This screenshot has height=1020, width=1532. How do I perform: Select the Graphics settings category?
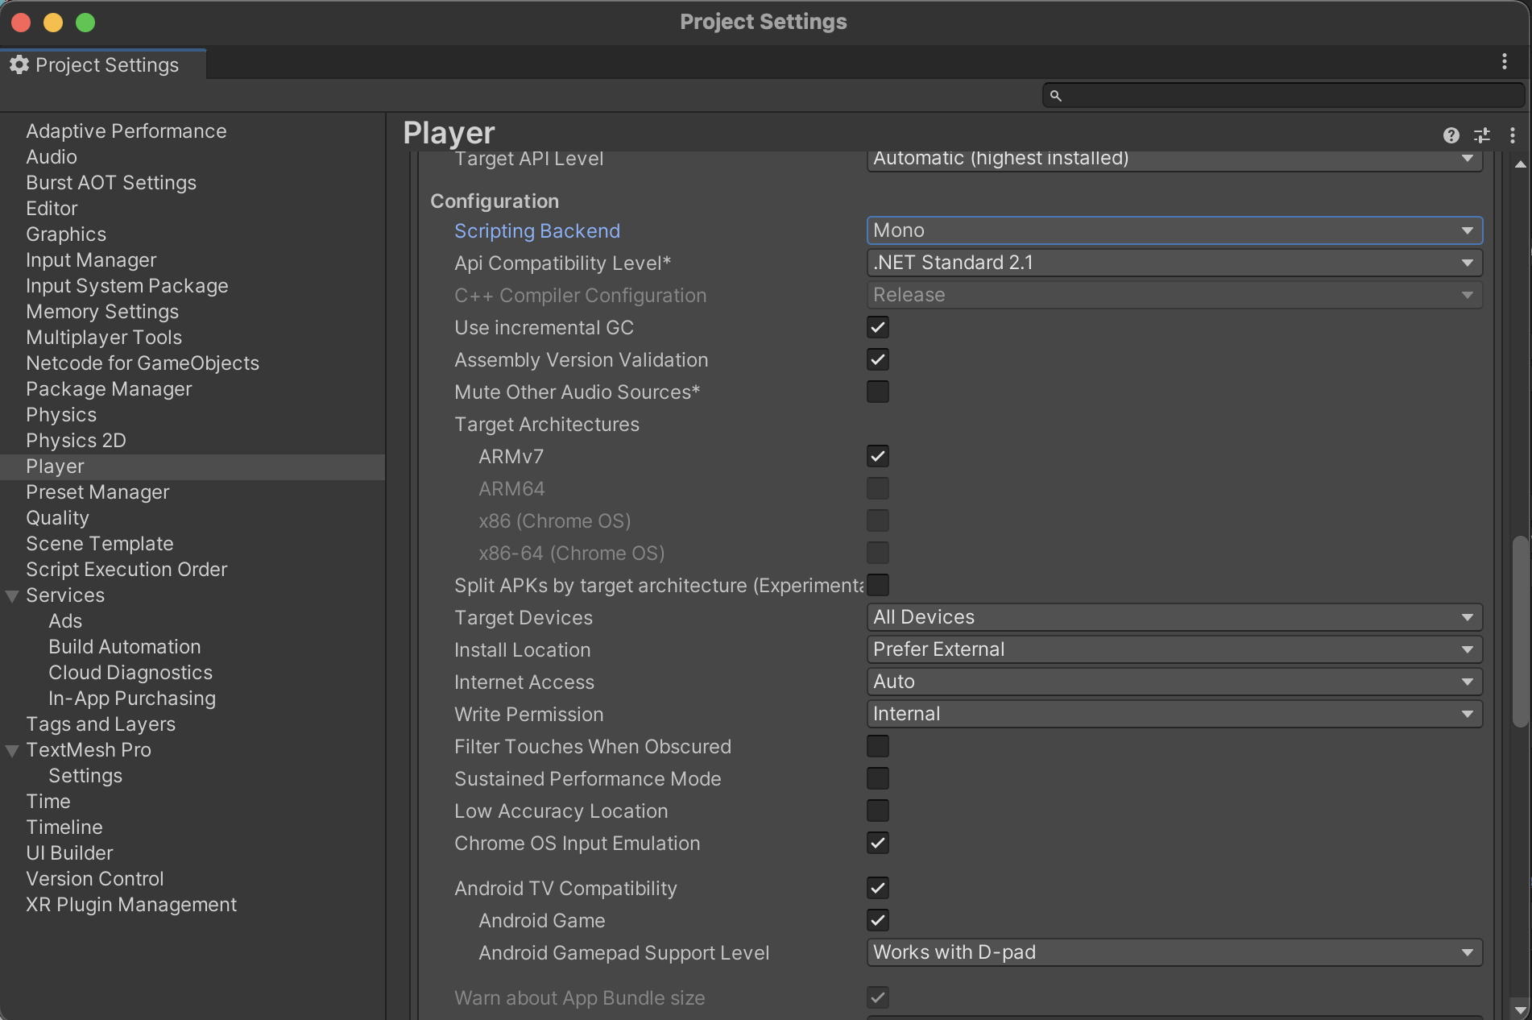point(66,234)
